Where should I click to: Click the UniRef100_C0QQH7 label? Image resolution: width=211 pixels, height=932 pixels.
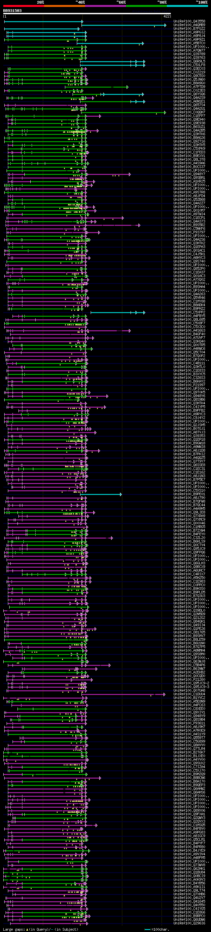pos(189,112)
